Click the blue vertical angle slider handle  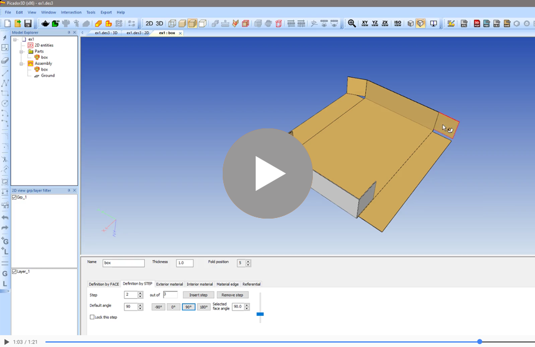260,314
